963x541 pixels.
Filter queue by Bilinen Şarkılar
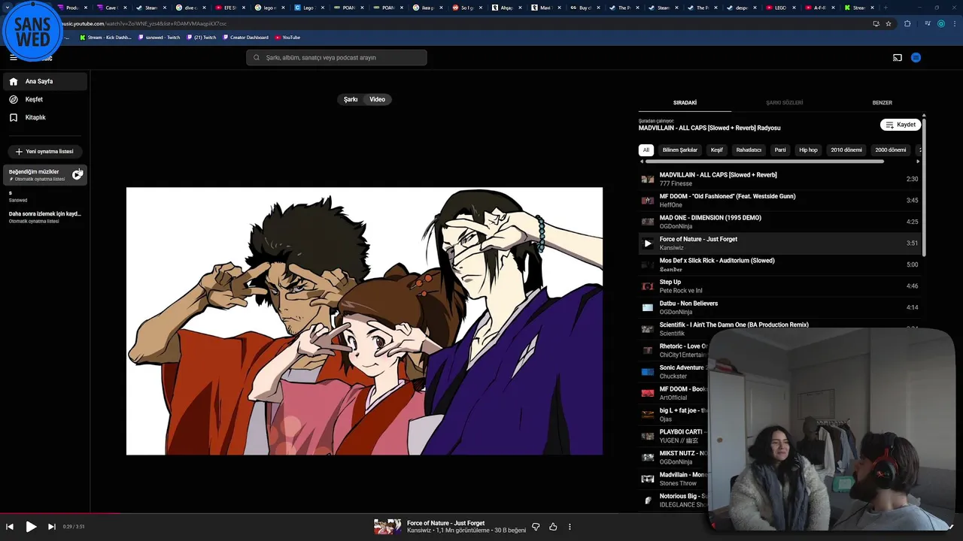point(680,150)
